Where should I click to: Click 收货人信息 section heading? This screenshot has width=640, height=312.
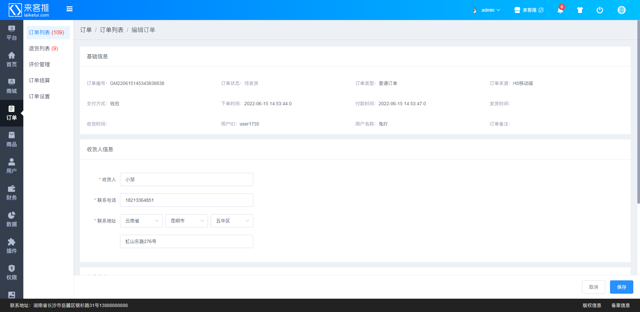(x=100, y=150)
